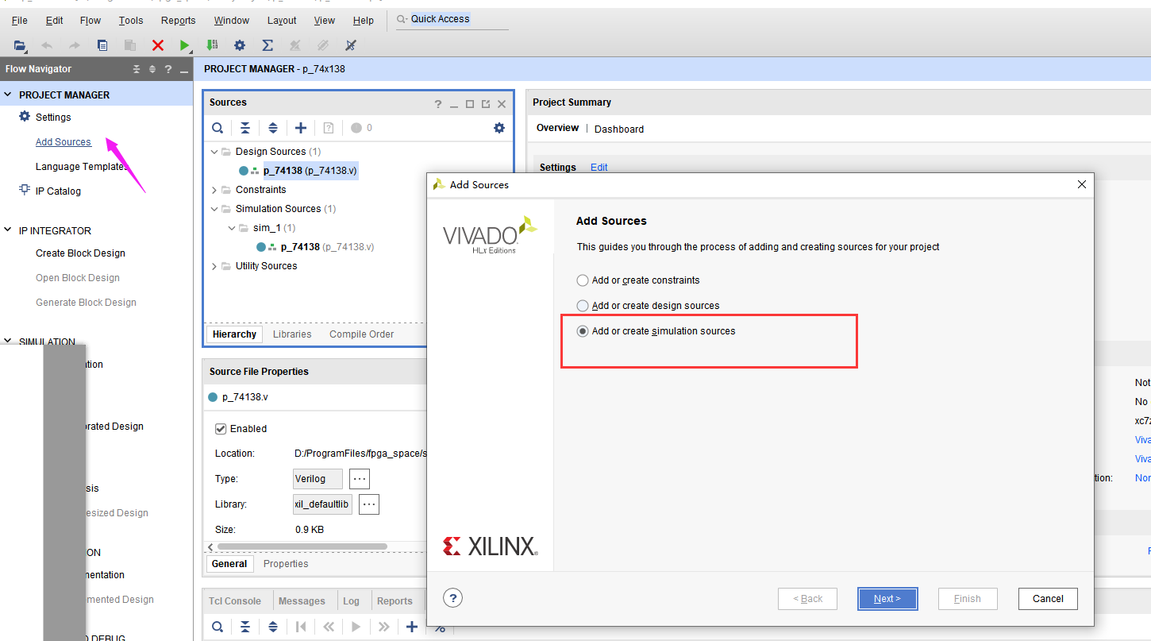Screen dimensions: 1151x641
Task: Collapse Design Sources tree node
Action: tap(214, 152)
